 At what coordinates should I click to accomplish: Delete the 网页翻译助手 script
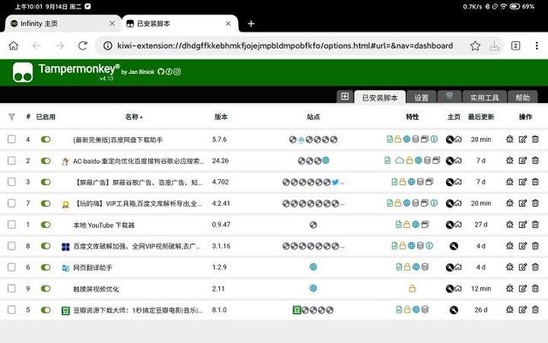click(x=535, y=268)
